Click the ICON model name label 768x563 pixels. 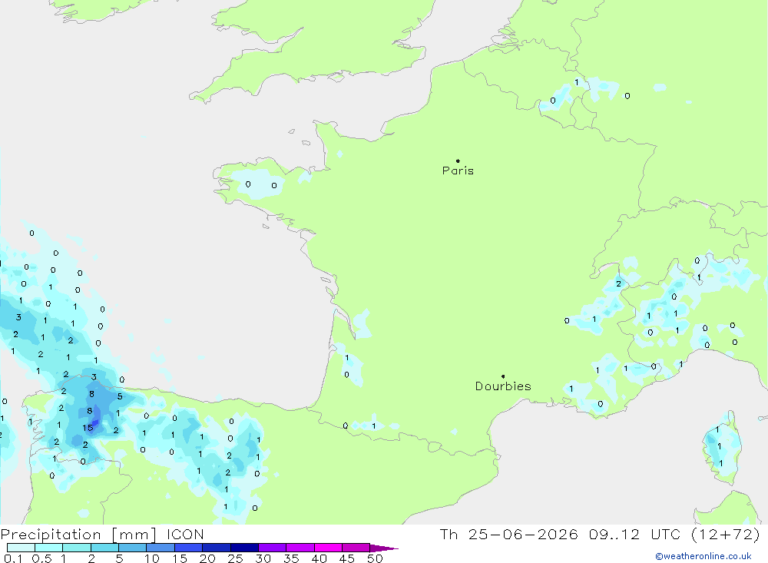[185, 534]
